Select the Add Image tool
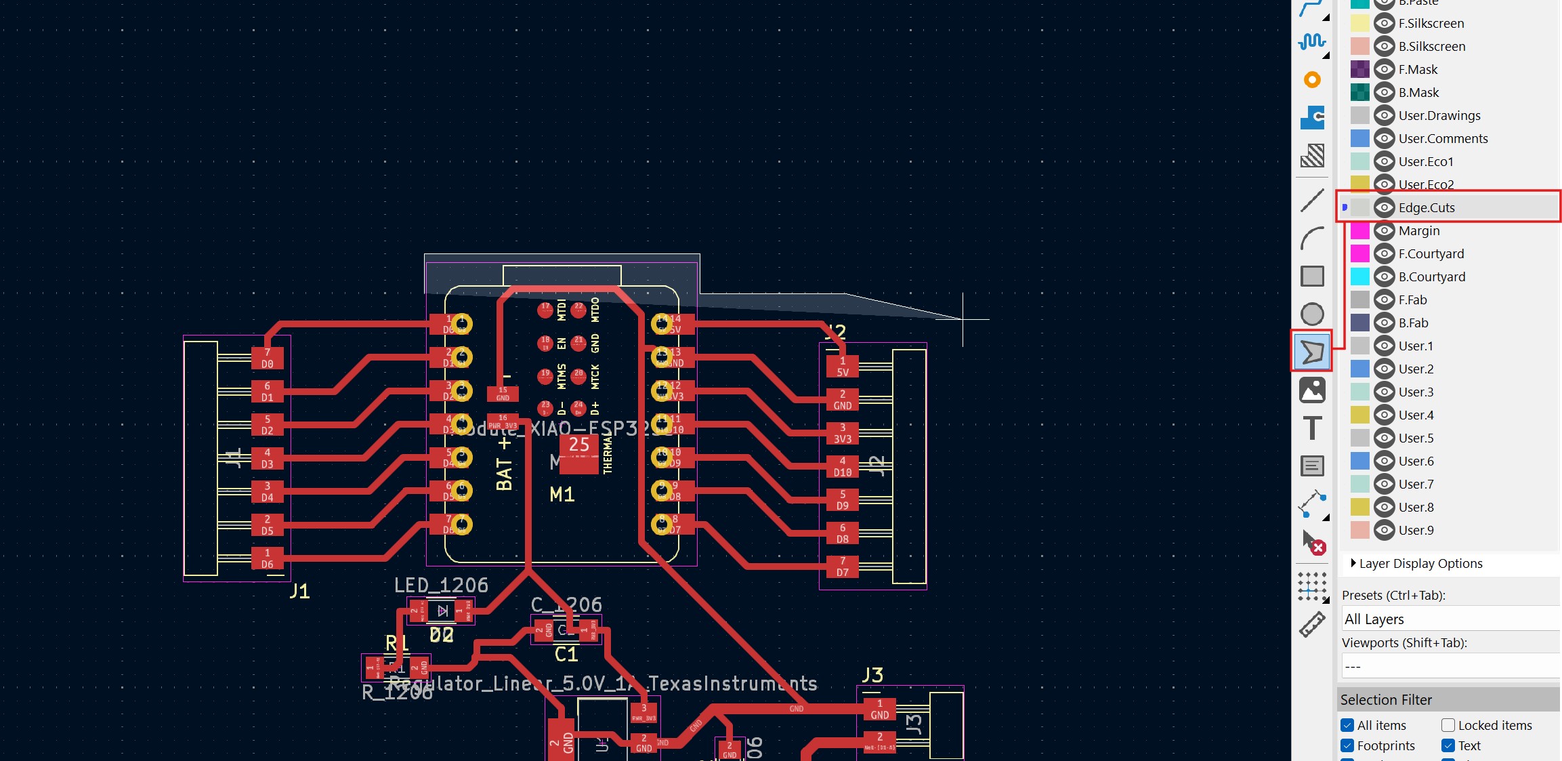The image size is (1562, 761). point(1312,390)
